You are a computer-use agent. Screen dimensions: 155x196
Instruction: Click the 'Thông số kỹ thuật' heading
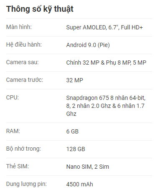[40, 9]
